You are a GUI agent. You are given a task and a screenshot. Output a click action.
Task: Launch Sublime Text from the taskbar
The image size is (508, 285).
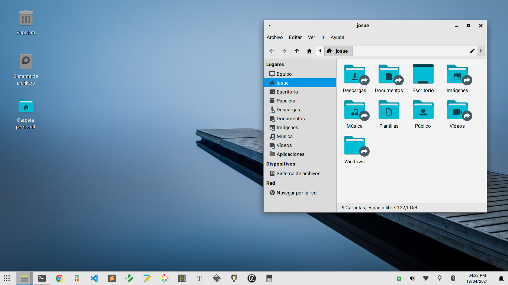pyautogui.click(x=112, y=278)
